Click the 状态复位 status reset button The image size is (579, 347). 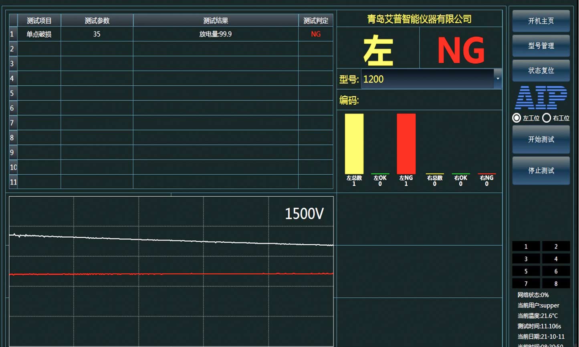click(x=541, y=70)
